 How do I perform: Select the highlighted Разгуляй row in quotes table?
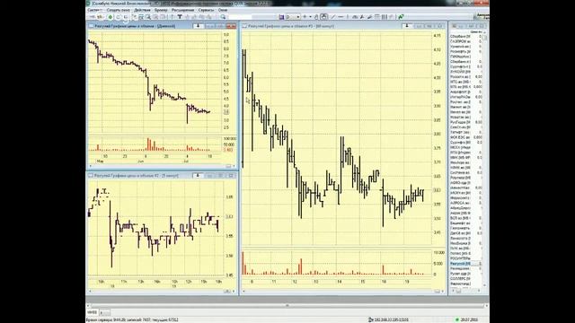point(465,264)
